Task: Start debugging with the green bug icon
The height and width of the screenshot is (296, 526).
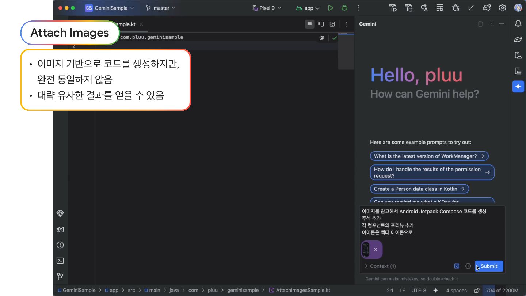Action: coord(344,8)
